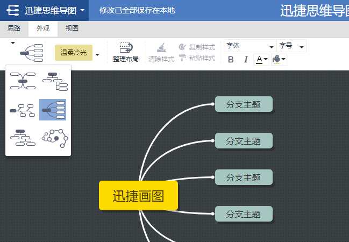Image resolution: width=349 pixels, height=242 pixels.
Task: Select the 温柔冷光 theme swatch
Action: tap(74, 53)
